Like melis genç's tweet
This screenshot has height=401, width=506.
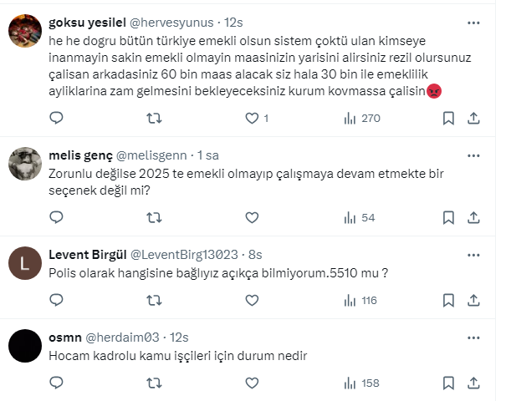coord(251,218)
